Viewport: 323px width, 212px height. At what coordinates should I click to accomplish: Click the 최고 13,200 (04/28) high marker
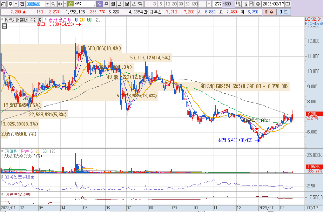[59, 24]
